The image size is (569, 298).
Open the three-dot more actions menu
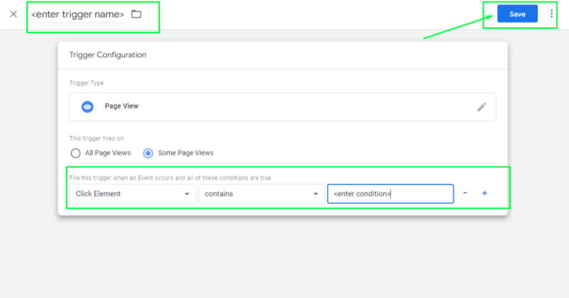(551, 14)
